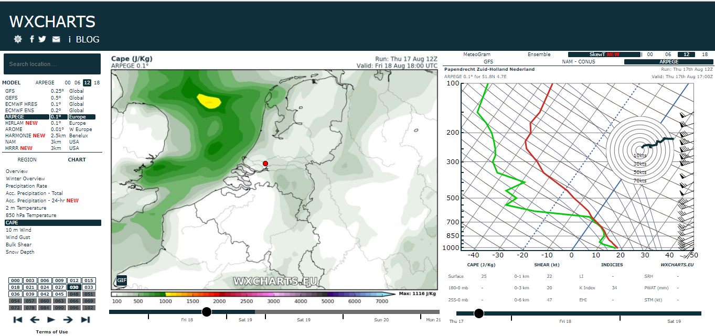Open the settings gear icon

click(x=18, y=39)
